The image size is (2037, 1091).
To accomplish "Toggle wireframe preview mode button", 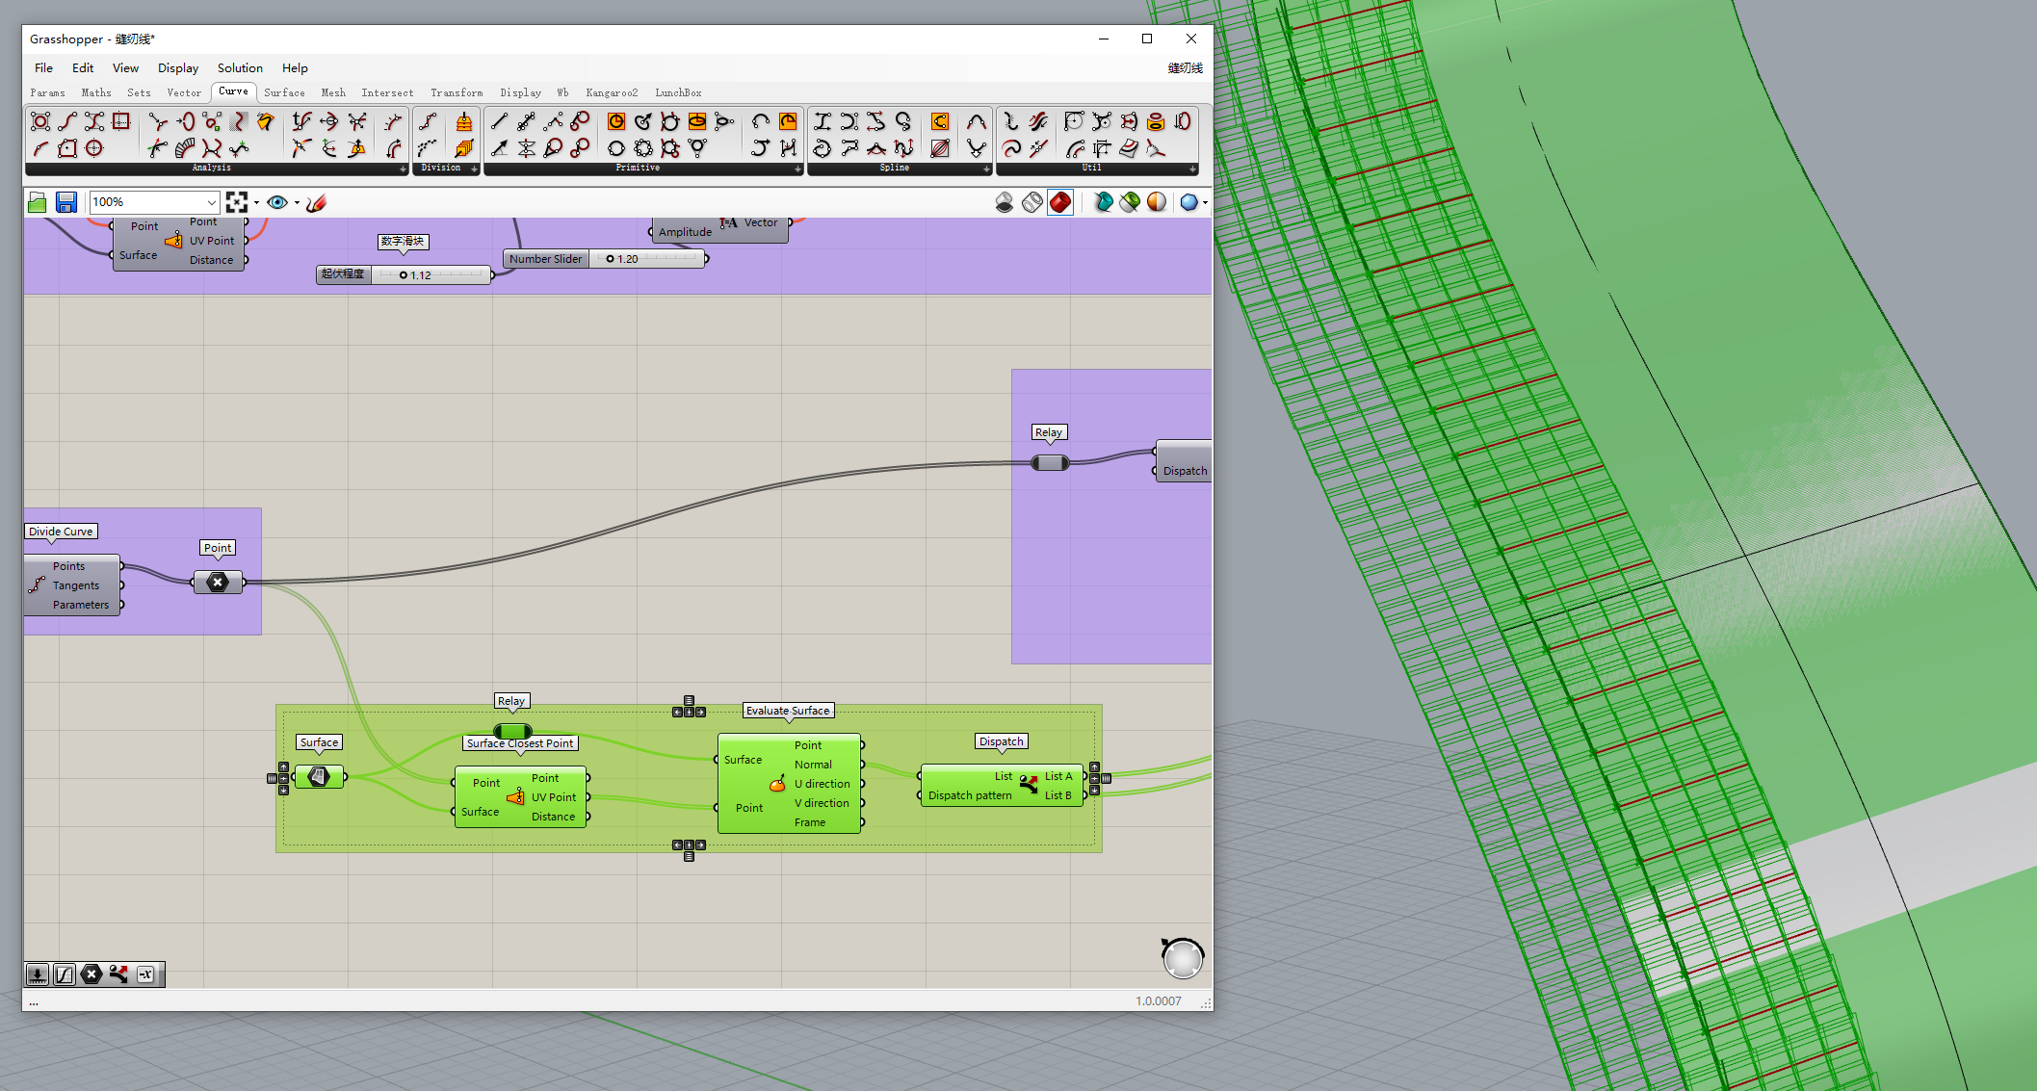I will coord(1032,202).
